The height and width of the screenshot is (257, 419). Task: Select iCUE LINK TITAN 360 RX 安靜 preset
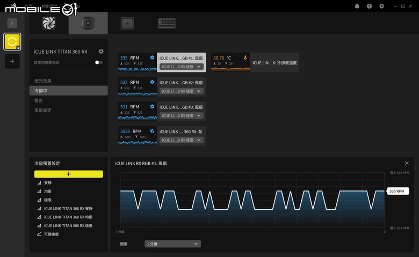(68, 208)
